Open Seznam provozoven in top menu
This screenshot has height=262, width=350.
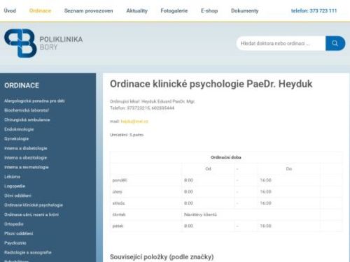pyautogui.click(x=88, y=10)
